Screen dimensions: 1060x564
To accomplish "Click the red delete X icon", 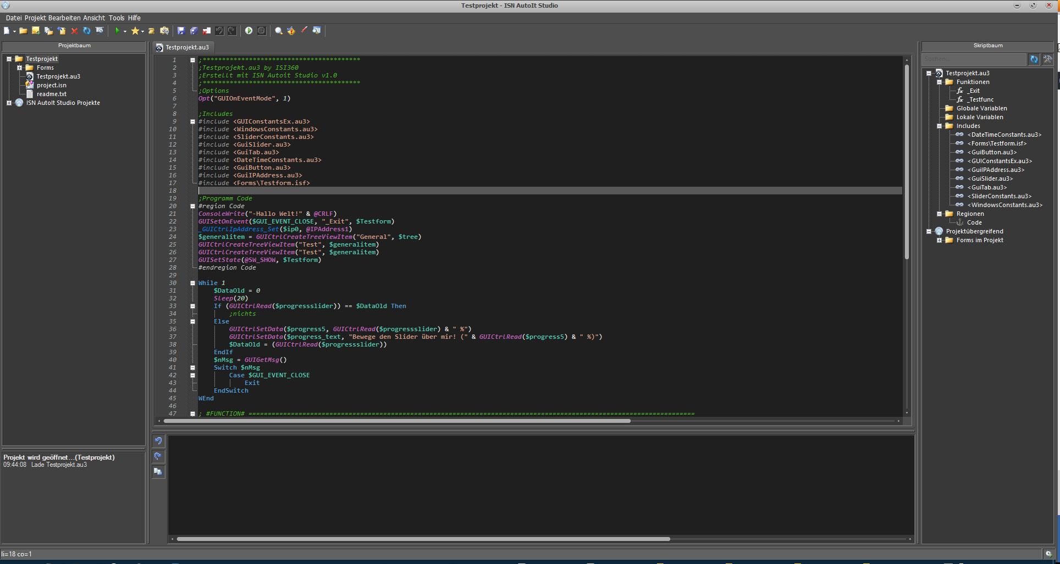I will tap(74, 31).
